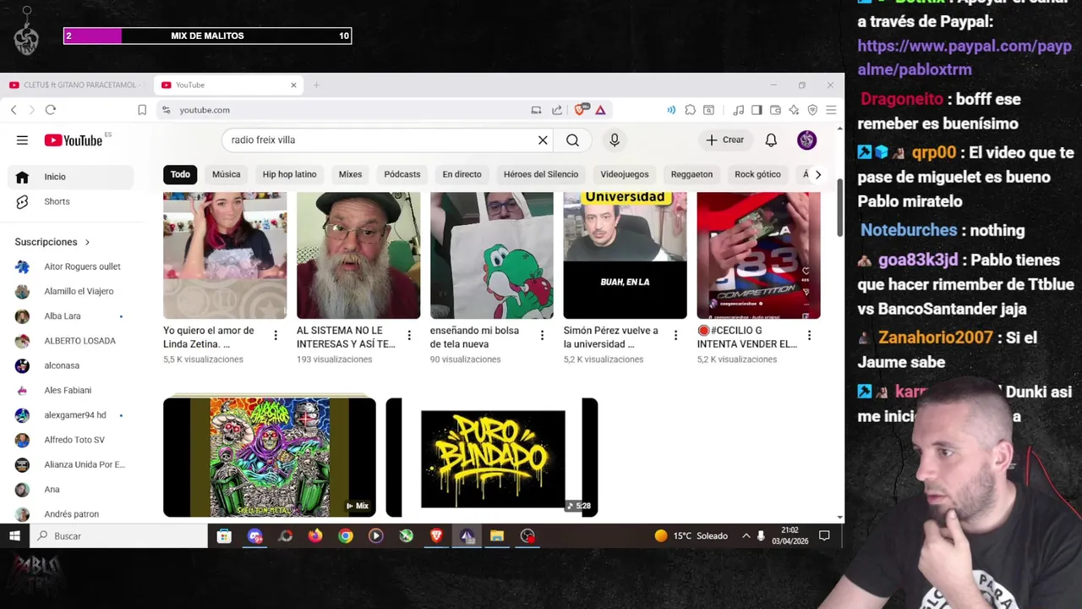Viewport: 1082px width, 609px height.
Task: Open the Skeleton Metal mix thumbnail
Action: click(270, 458)
